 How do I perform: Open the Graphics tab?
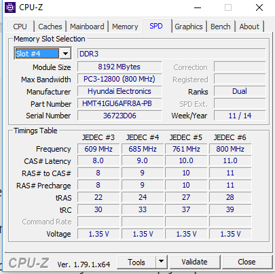point(189,27)
